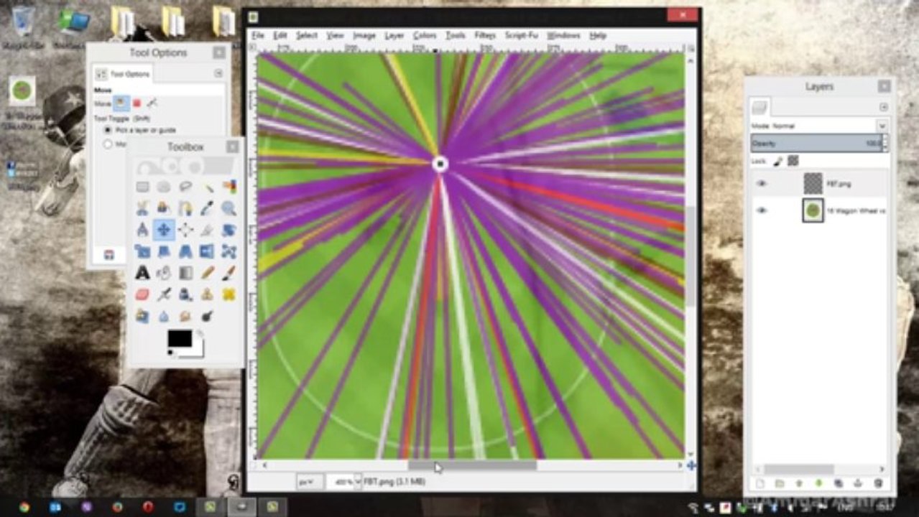
Task: Open the Select menu
Action: click(x=306, y=35)
